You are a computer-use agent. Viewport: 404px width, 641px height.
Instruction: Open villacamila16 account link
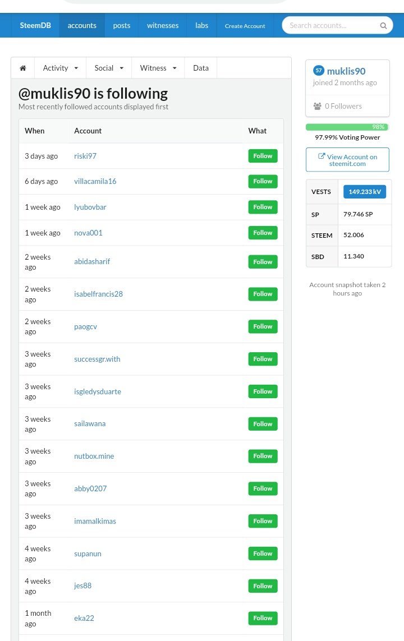click(95, 181)
